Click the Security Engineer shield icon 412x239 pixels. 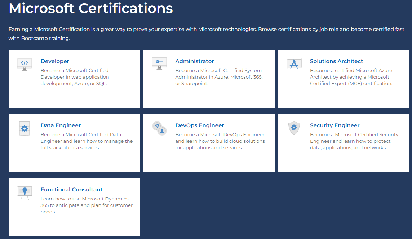point(294,128)
